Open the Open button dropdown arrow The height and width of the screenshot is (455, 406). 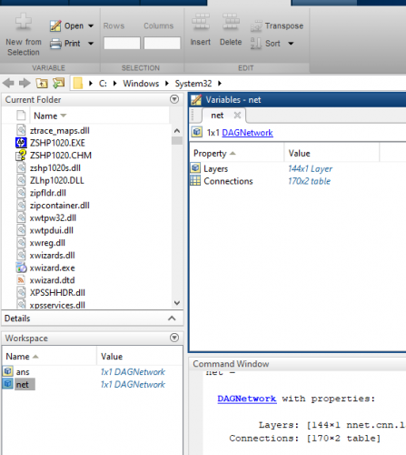pos(91,26)
